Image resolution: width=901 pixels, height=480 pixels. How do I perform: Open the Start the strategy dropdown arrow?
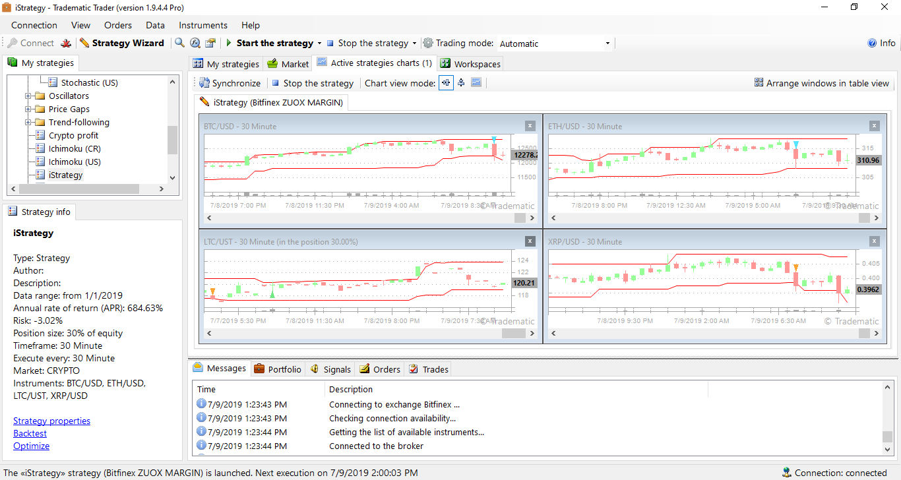pos(319,44)
